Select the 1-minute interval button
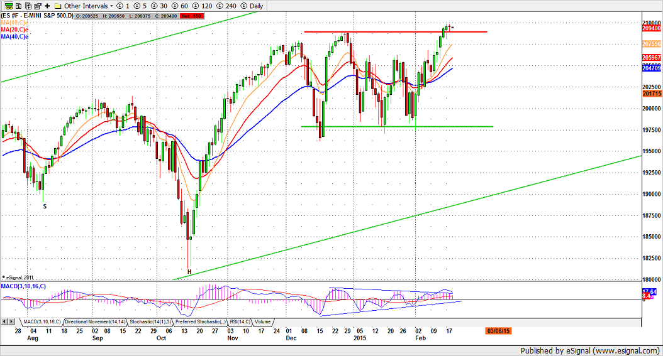663x356 pixels. (x=126, y=5)
